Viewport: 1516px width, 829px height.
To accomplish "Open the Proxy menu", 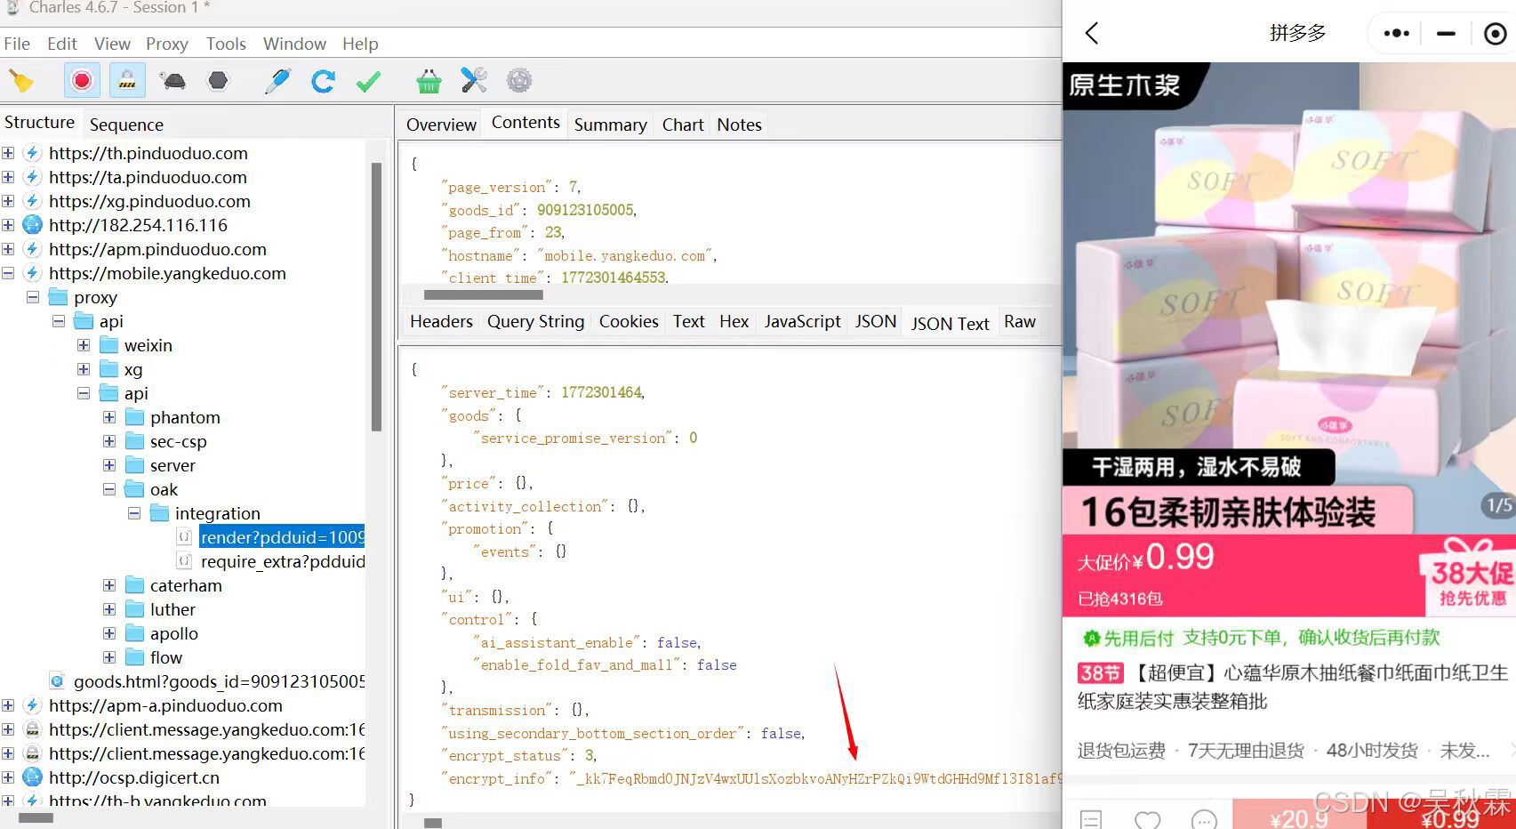I will [167, 44].
